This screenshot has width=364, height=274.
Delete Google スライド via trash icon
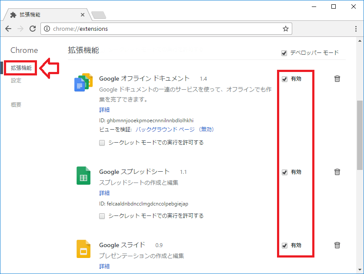tap(337, 245)
